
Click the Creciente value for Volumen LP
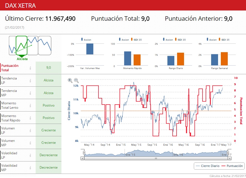click(48, 130)
